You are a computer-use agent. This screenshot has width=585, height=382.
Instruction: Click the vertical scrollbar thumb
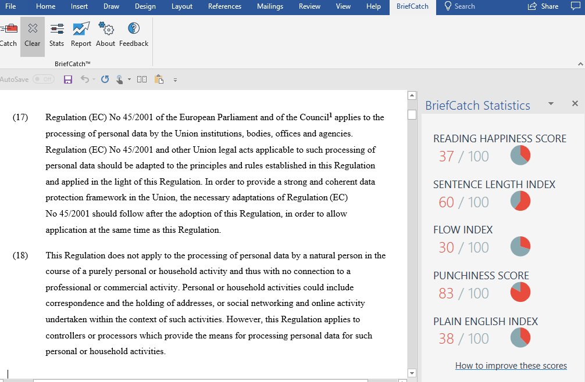point(412,114)
